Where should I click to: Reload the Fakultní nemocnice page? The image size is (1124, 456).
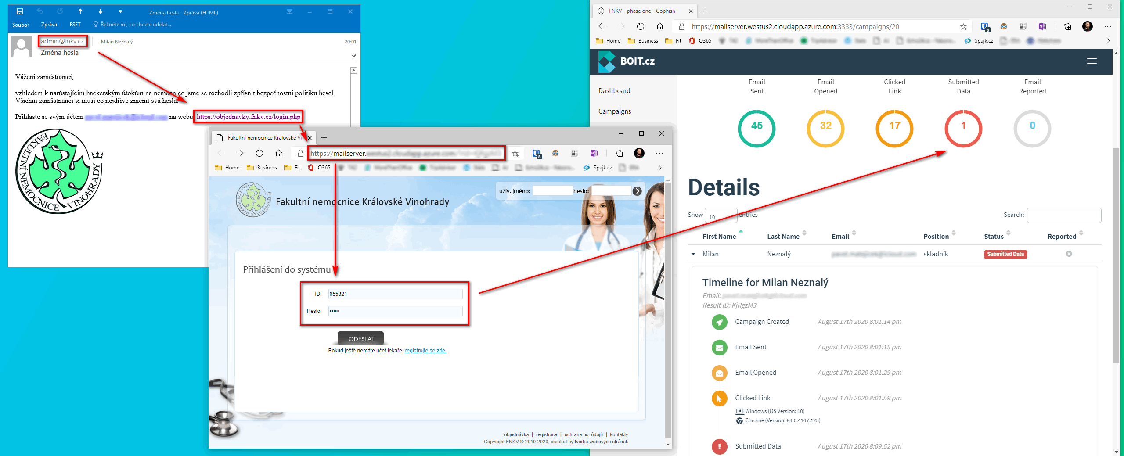[x=259, y=153]
